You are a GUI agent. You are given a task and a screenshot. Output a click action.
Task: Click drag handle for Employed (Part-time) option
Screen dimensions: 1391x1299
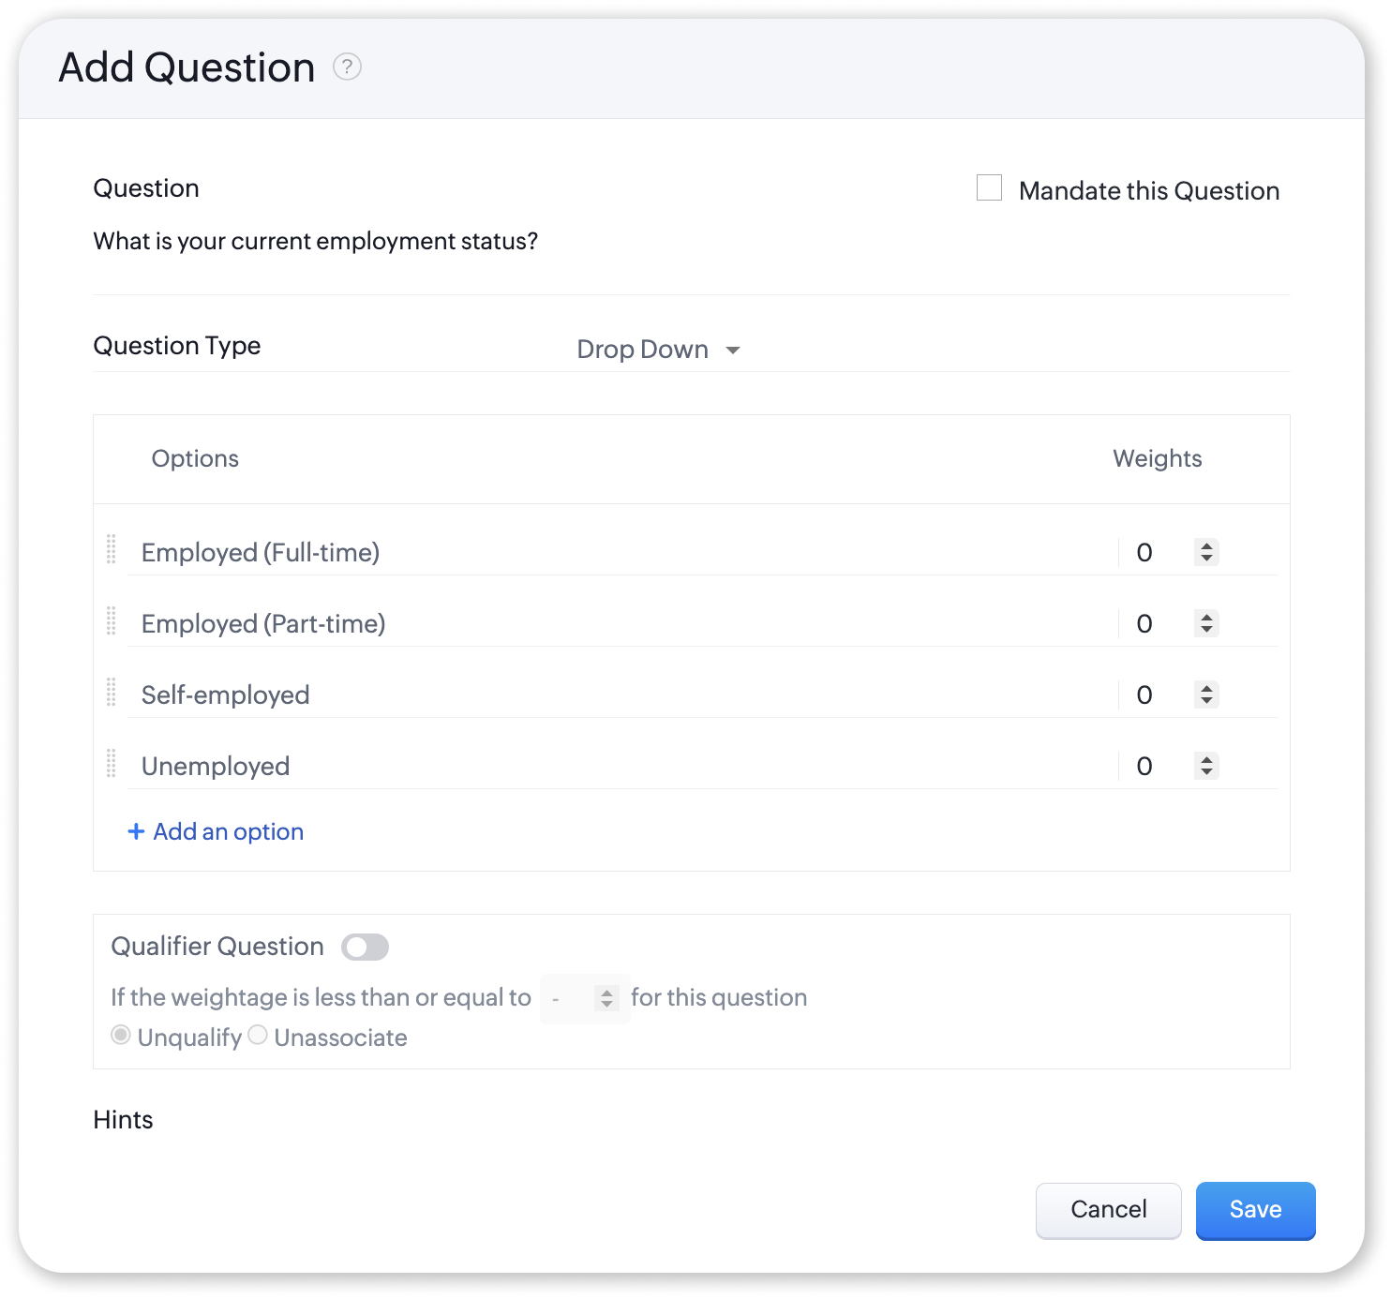[x=112, y=621]
